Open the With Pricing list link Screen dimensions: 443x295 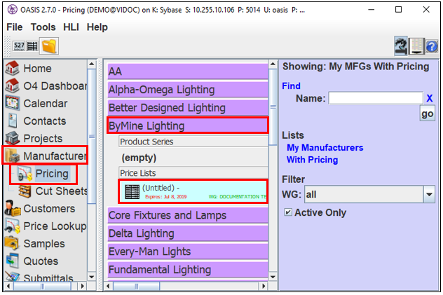312,160
